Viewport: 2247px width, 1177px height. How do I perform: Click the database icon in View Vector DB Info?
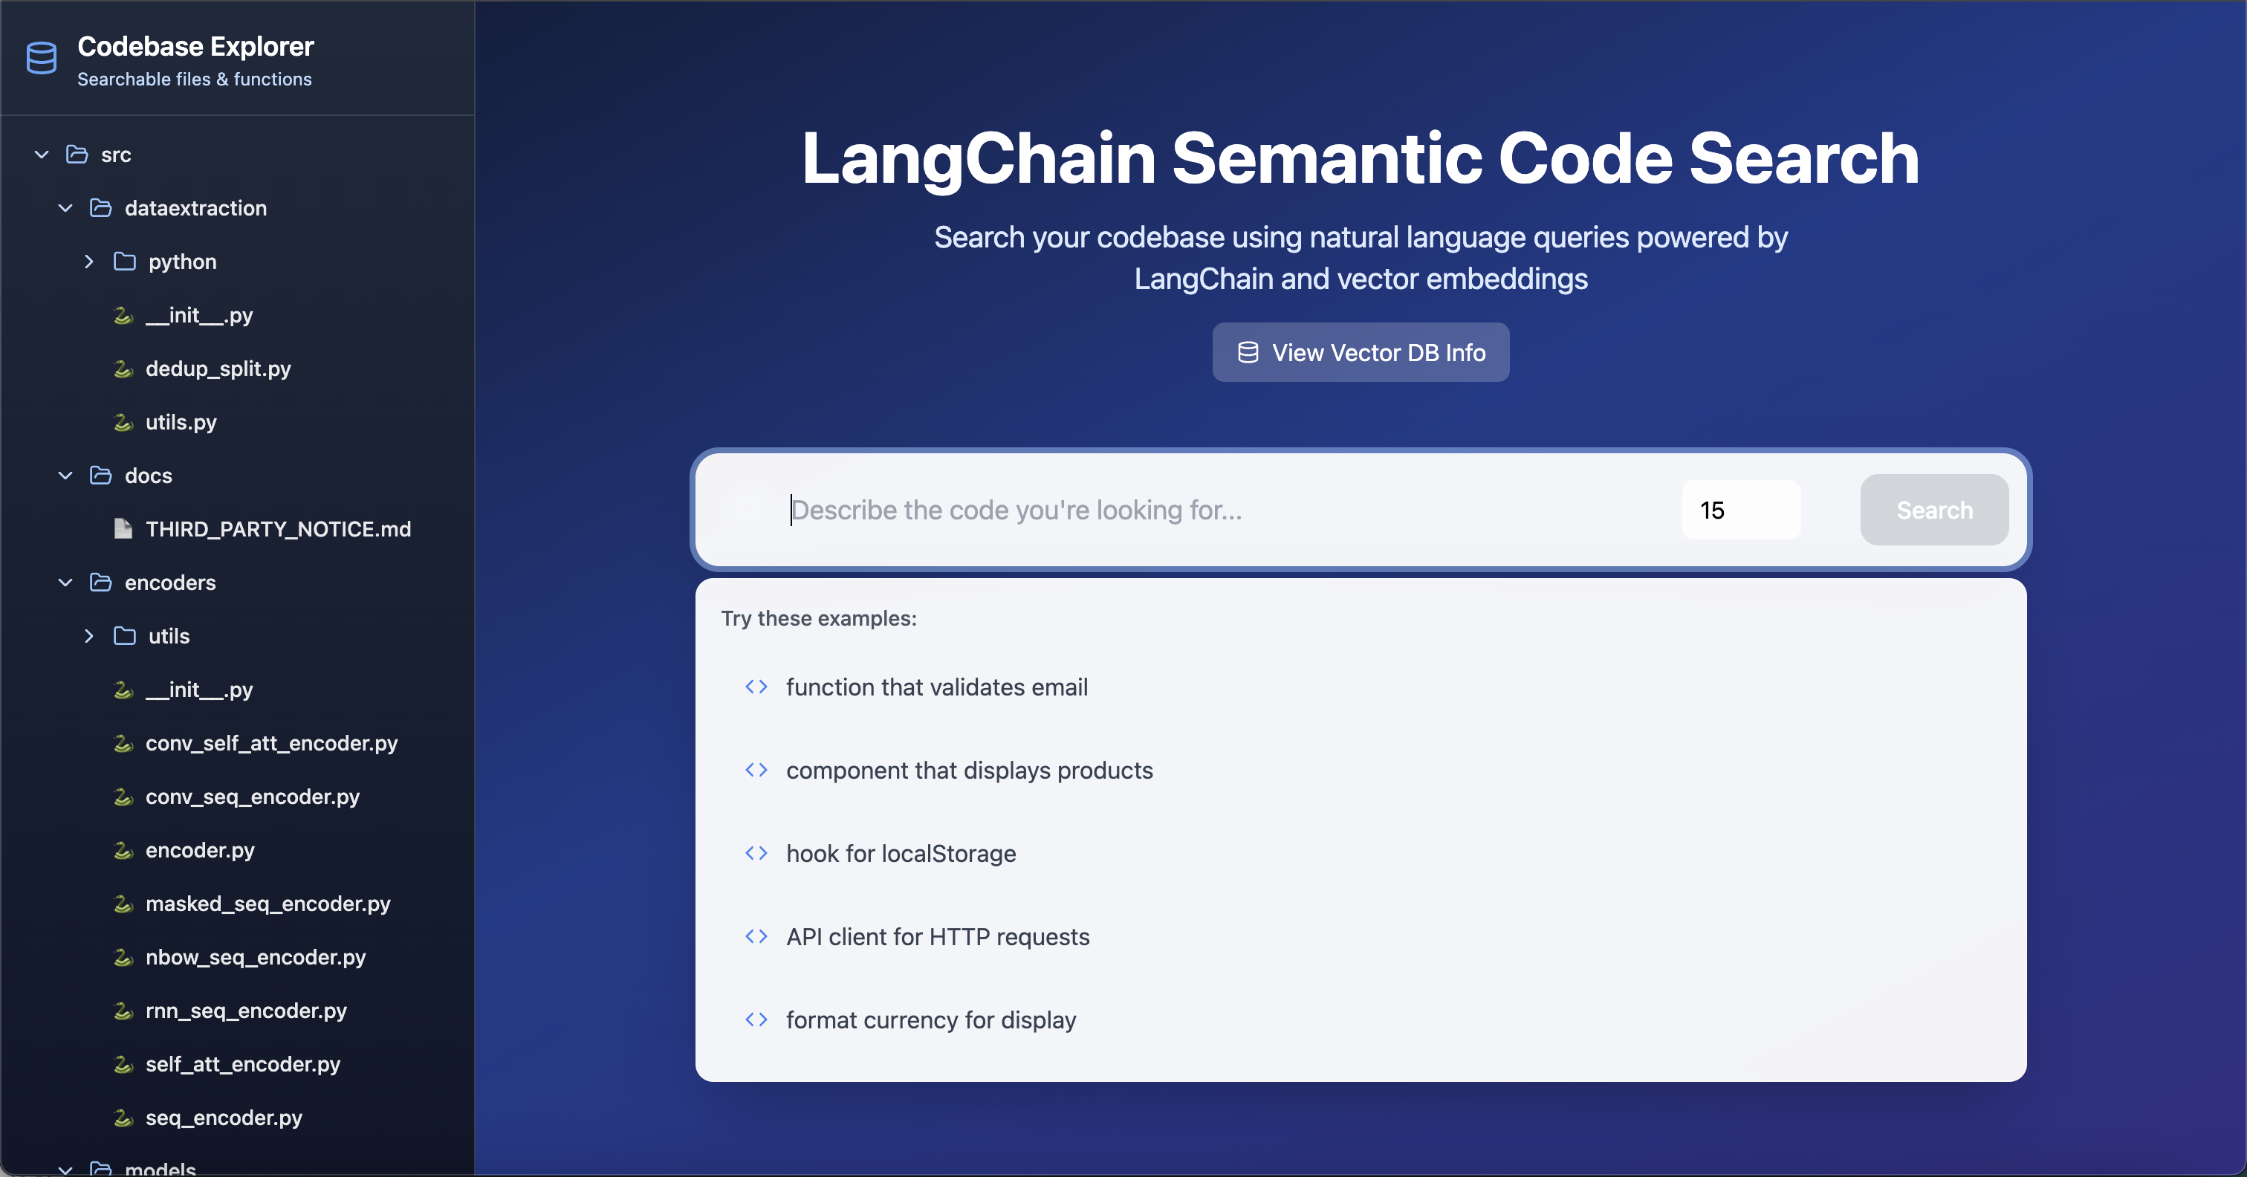coord(1248,352)
